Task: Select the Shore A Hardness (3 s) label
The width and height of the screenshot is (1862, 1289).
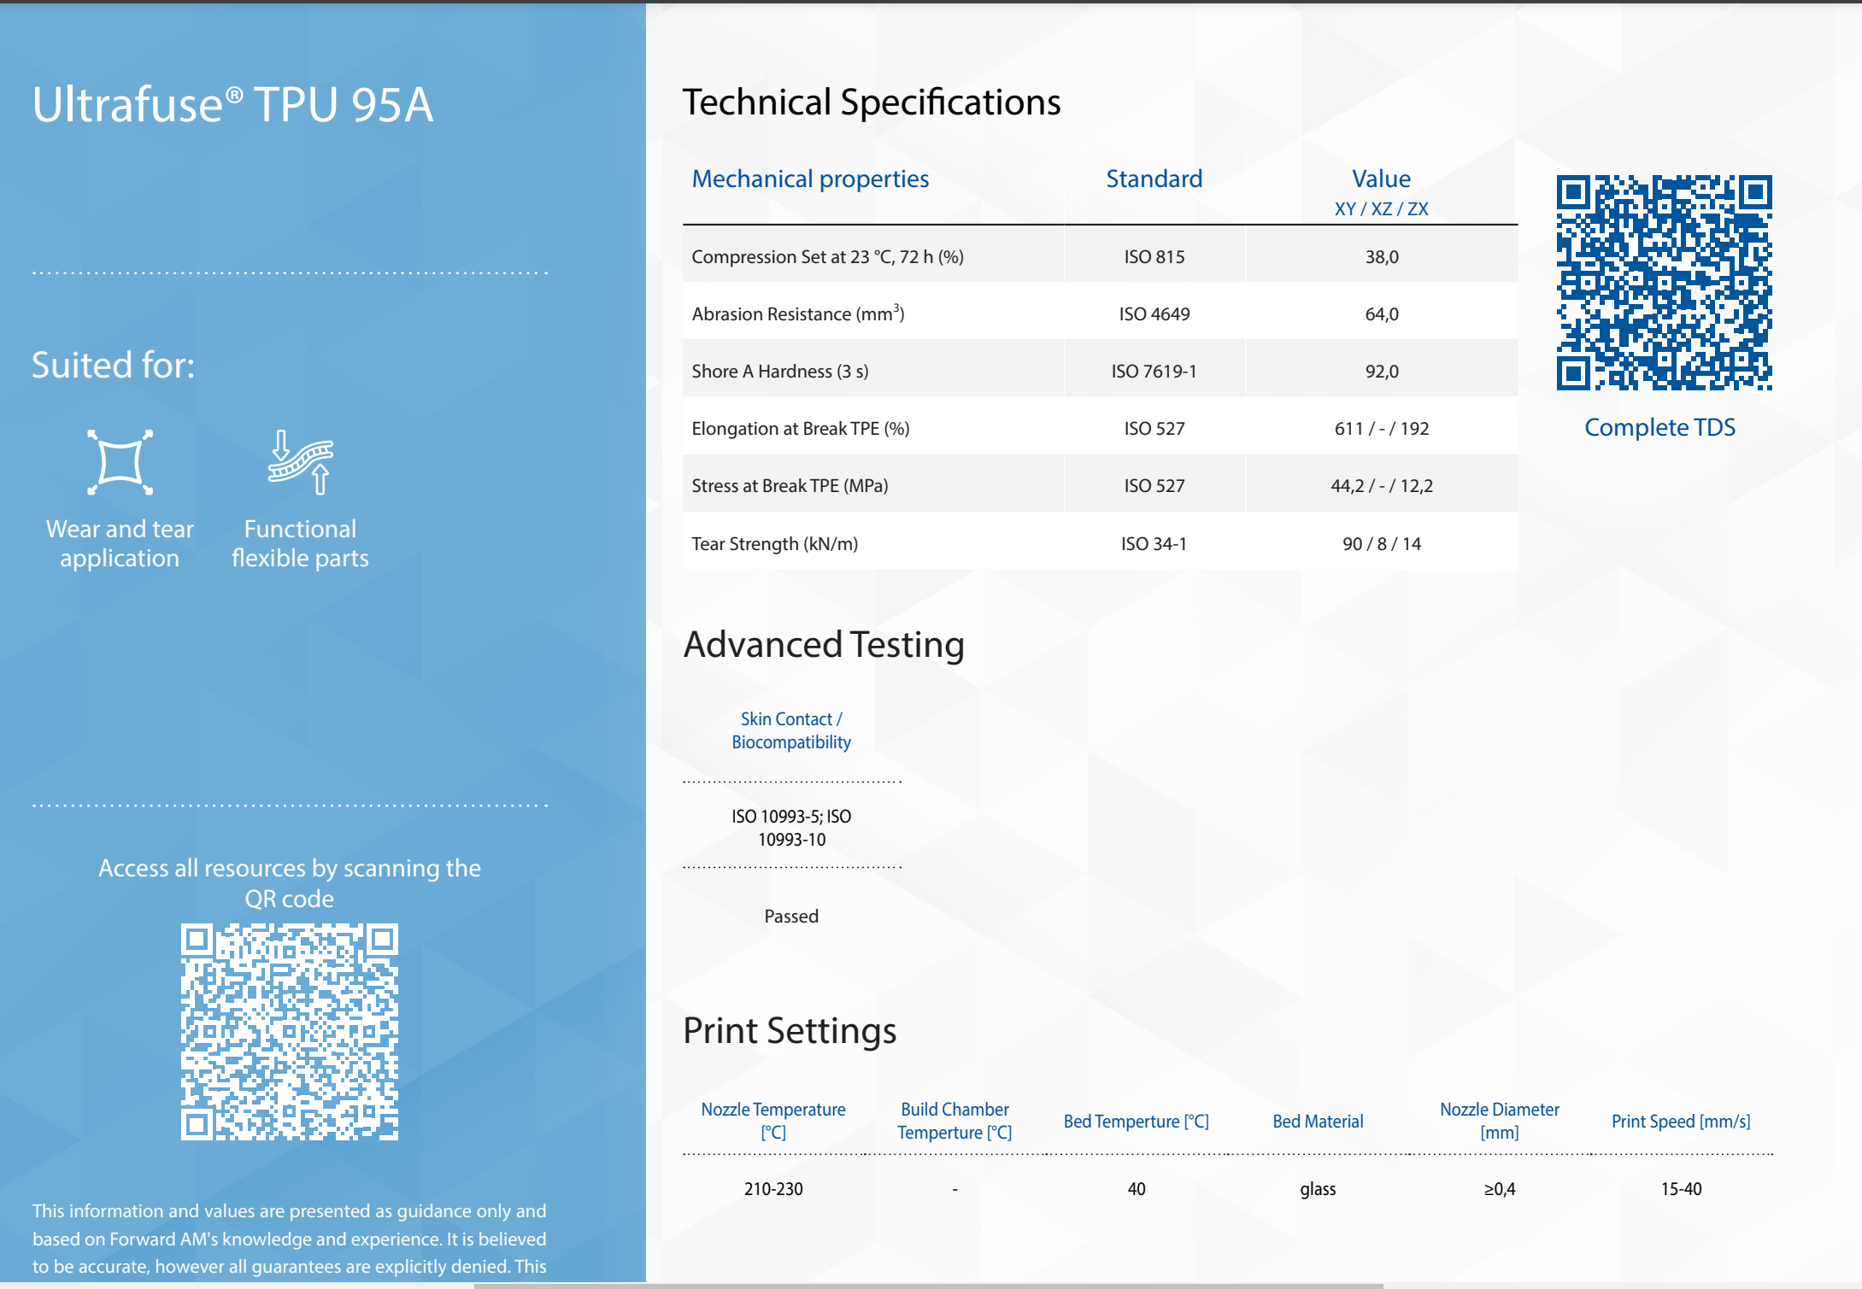Action: 780,372
